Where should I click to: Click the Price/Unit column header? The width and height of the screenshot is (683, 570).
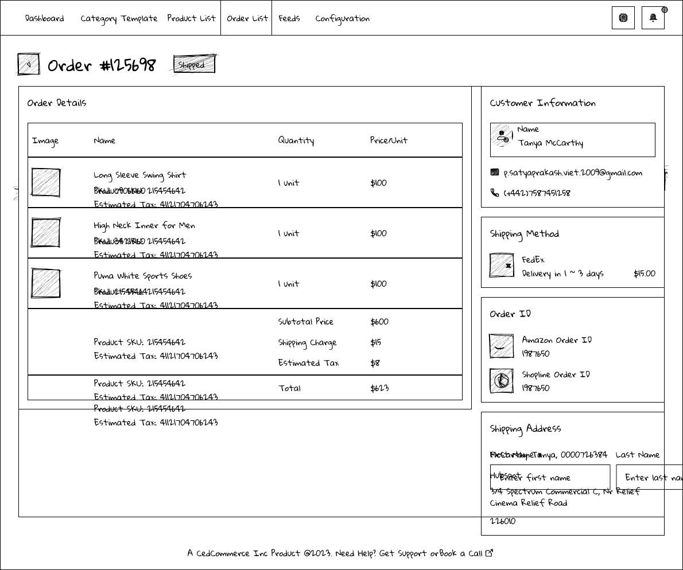389,140
